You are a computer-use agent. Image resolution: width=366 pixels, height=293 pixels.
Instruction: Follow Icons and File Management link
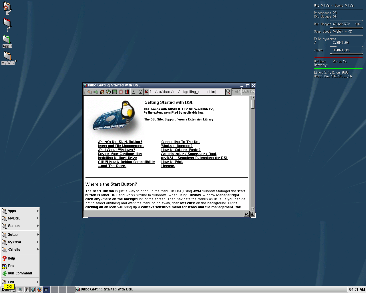pyautogui.click(x=121, y=146)
